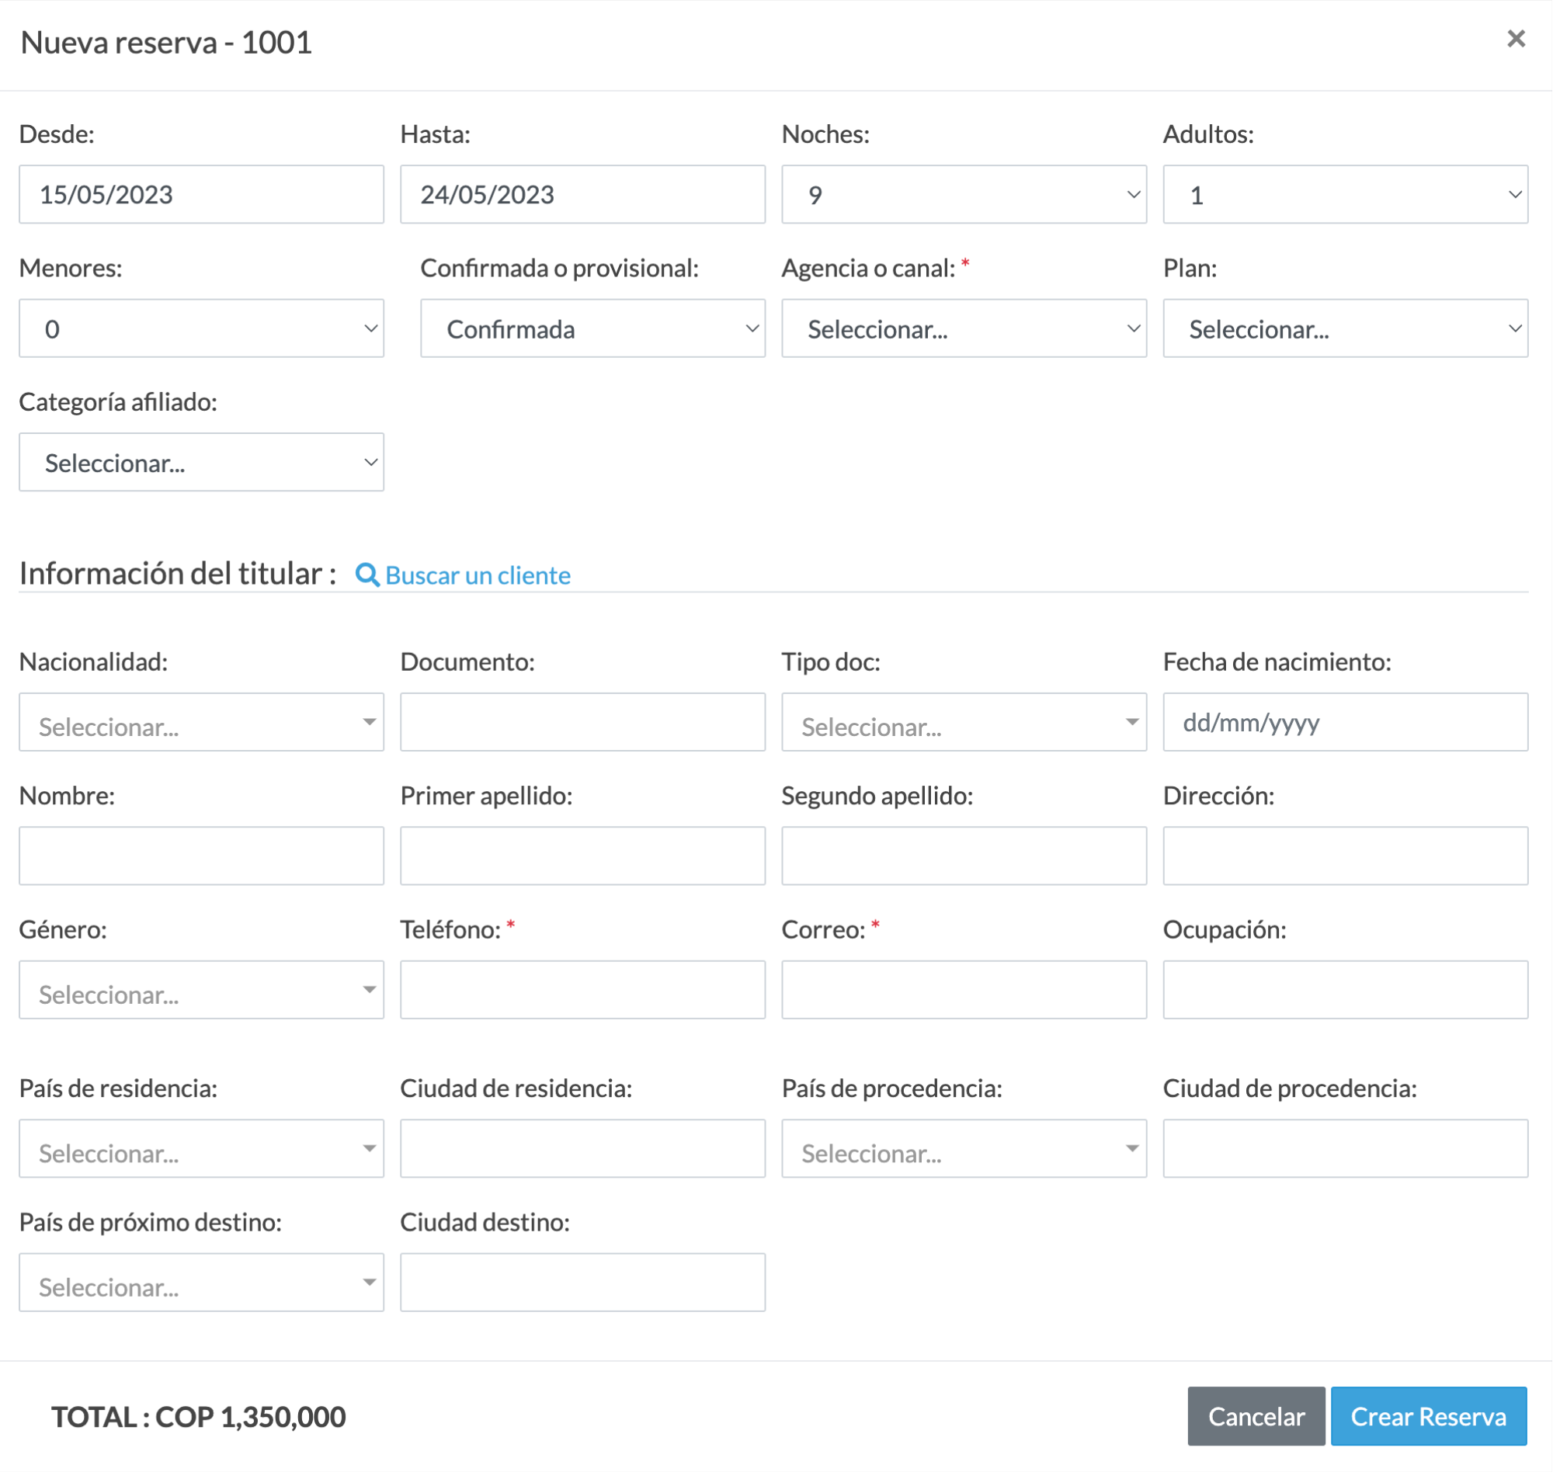Screen dimensions: 1553x1472
Task: Open the Noches dropdown
Action: [964, 194]
